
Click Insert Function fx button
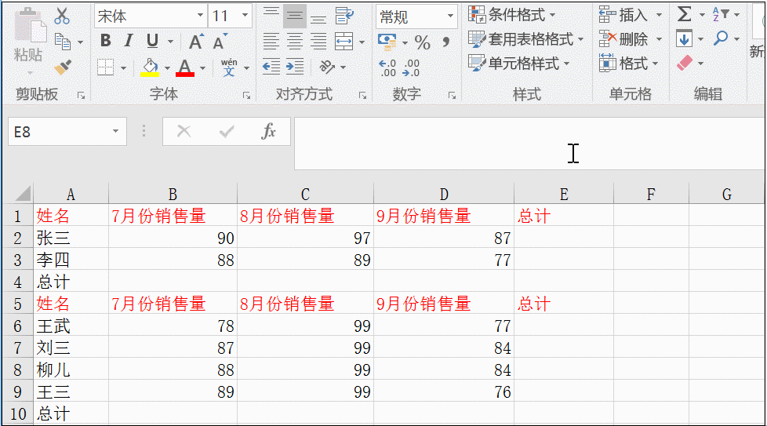[268, 131]
